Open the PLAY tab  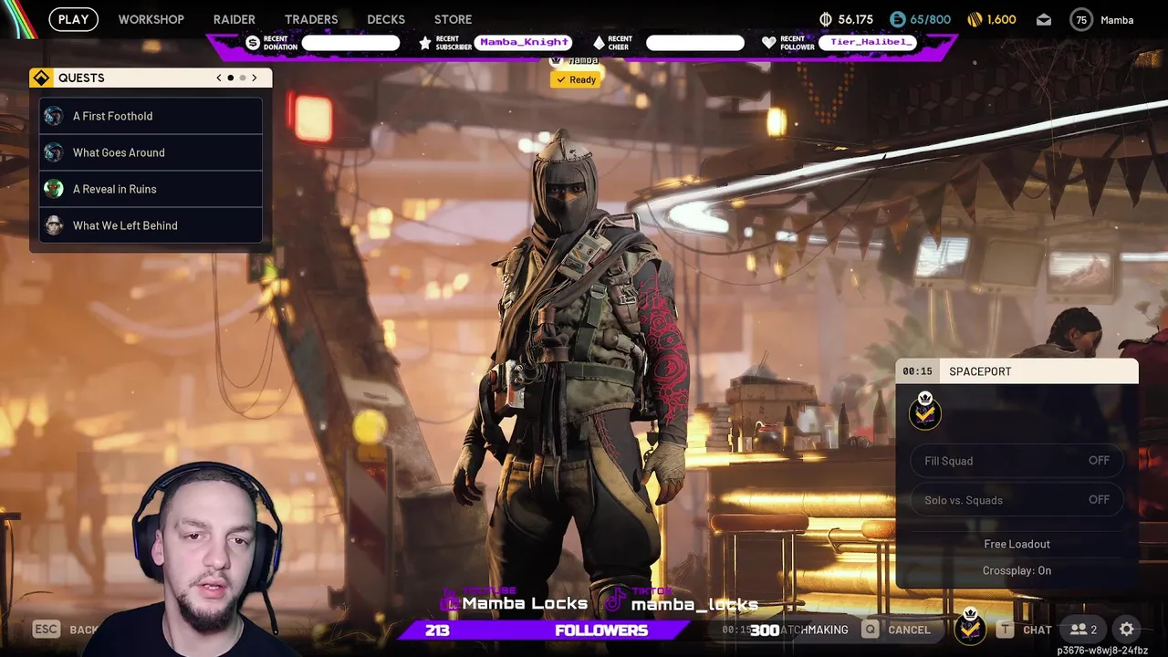click(x=73, y=19)
